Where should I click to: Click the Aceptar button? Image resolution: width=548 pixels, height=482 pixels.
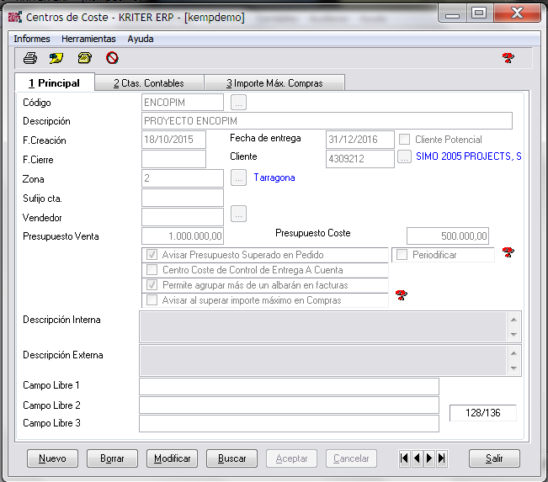pos(291,458)
